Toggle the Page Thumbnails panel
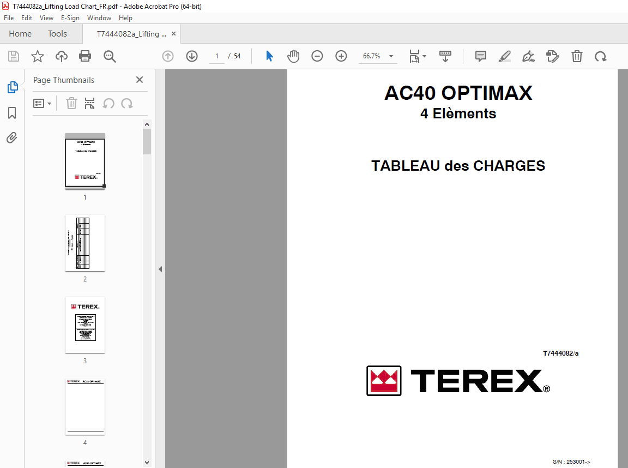This screenshot has height=468, width=628. tap(12, 87)
